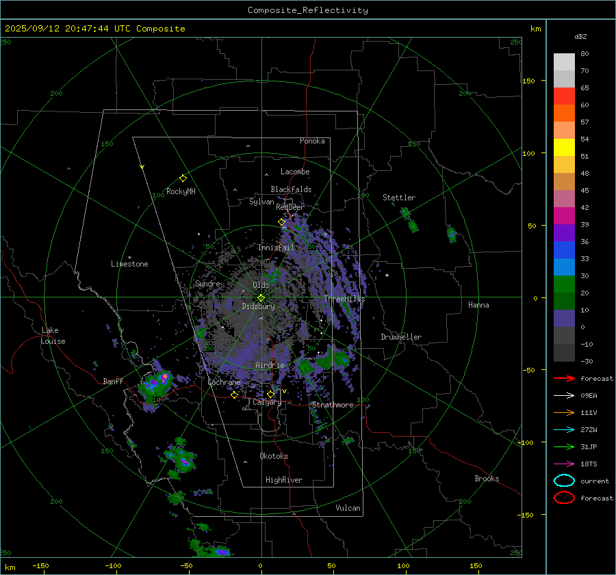Click the Banff location label
This screenshot has height=575, width=616.
click(113, 381)
